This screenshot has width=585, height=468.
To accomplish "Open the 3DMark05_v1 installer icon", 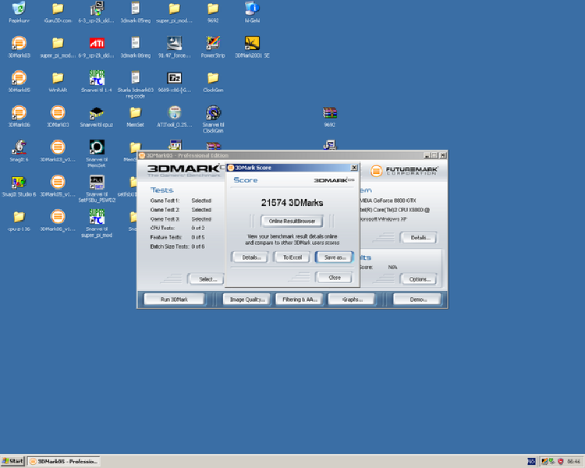I will [x=58, y=186].
